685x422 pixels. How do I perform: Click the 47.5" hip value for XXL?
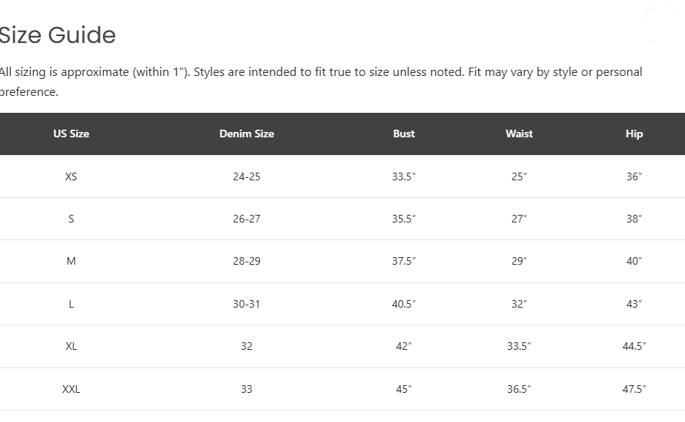[634, 389]
